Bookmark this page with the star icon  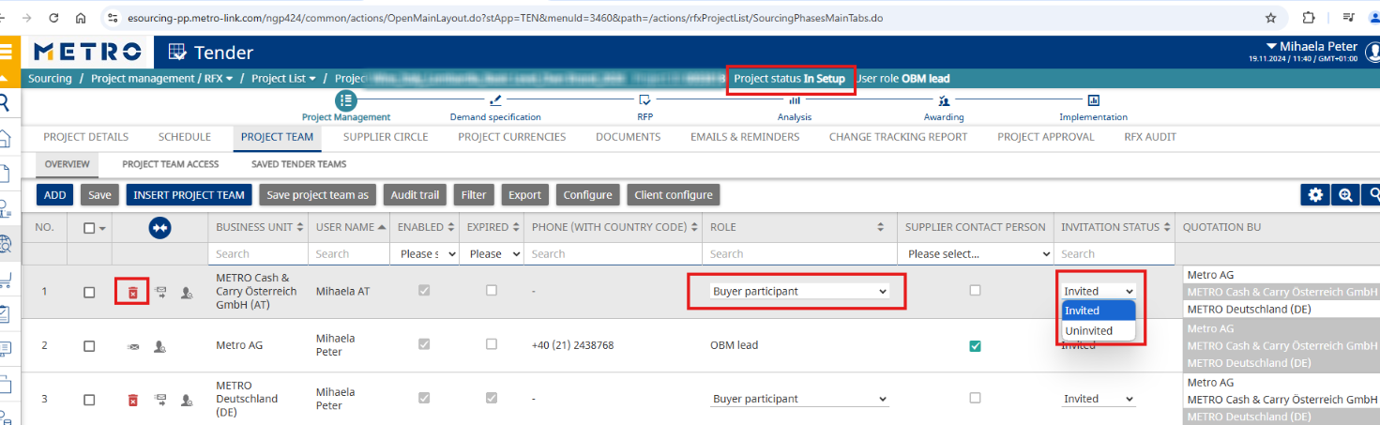1271,17
